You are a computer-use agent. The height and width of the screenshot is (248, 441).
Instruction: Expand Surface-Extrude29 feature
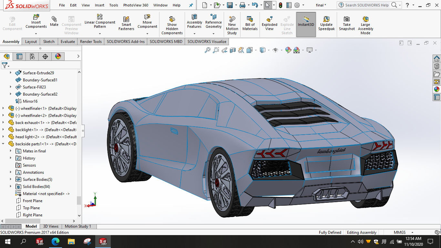pos(11,73)
